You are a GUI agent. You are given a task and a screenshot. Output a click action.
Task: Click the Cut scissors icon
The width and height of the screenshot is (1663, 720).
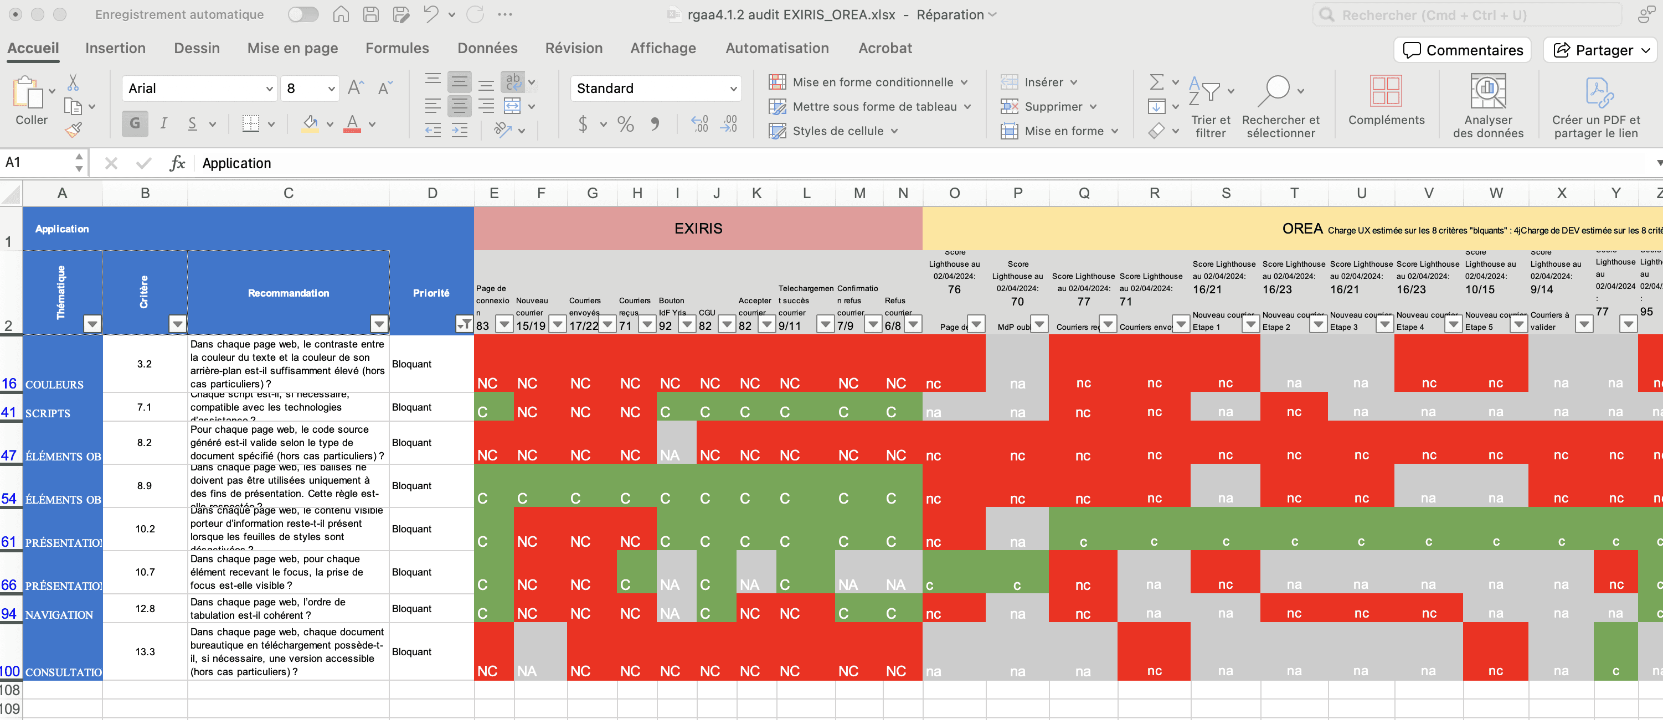73,82
